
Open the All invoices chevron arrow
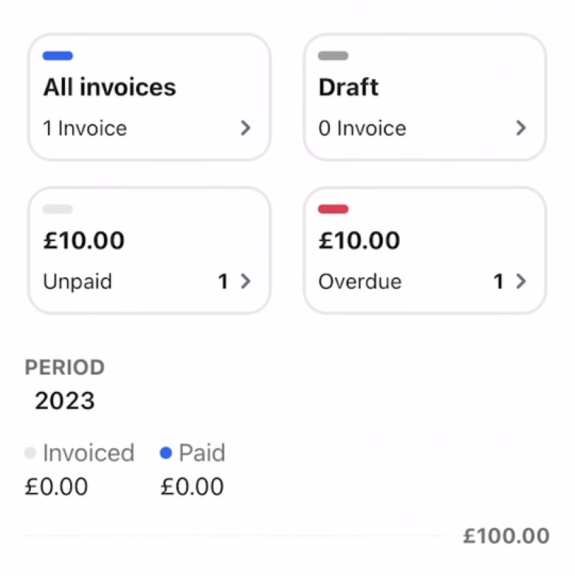click(246, 128)
